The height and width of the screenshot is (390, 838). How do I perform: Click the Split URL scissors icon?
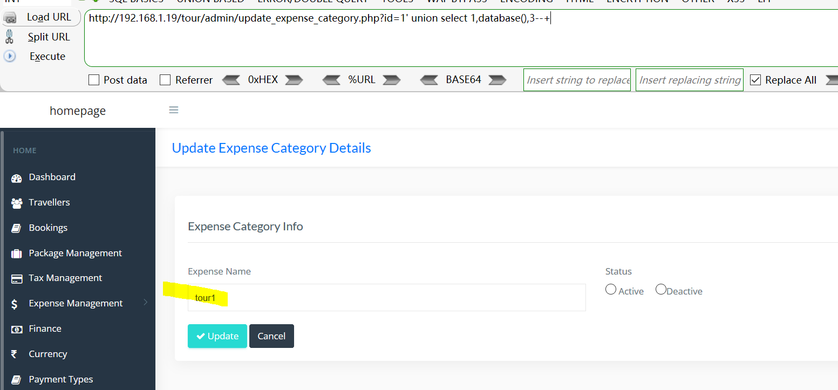[x=9, y=37]
